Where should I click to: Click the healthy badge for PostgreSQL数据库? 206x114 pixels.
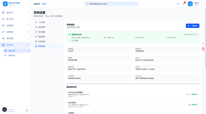tap(194, 94)
